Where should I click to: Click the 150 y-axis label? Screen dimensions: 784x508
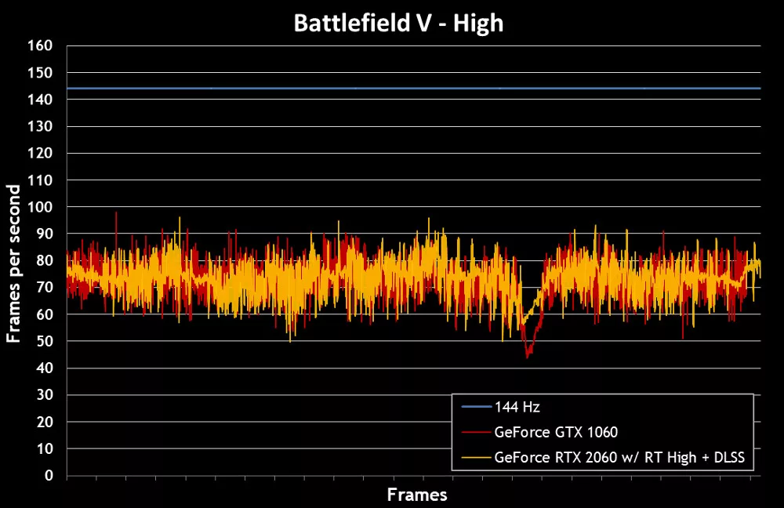click(40, 72)
